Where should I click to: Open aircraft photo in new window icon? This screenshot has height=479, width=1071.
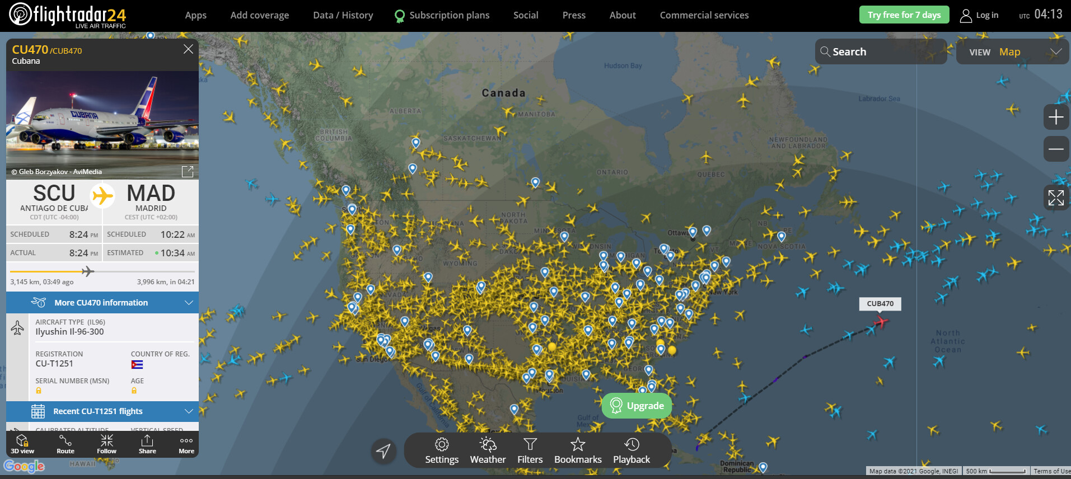(x=188, y=171)
